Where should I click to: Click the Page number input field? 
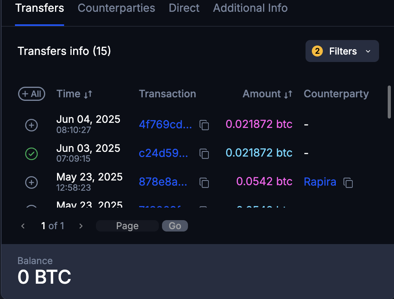(127, 226)
